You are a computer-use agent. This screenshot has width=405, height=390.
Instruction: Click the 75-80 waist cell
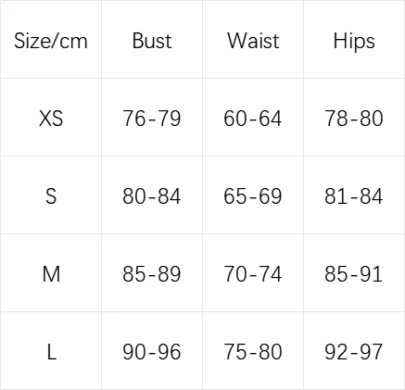point(253,352)
